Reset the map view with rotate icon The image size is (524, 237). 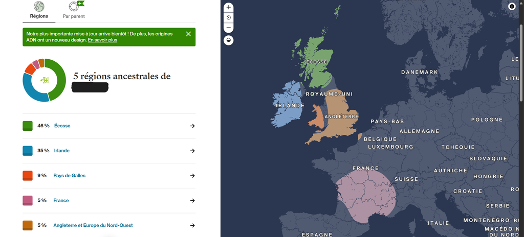229,18
